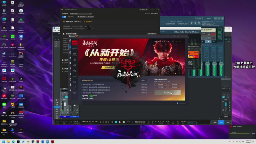
Task: Open the A2 hardware out dropdown in Voicemeeter
Action: [x=195, y=23]
